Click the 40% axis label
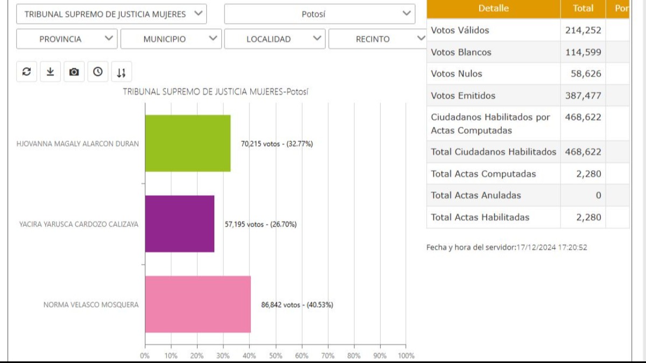646x363 pixels. coord(249,355)
